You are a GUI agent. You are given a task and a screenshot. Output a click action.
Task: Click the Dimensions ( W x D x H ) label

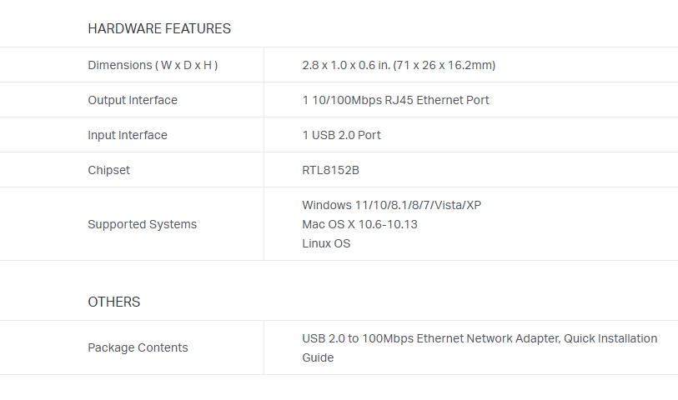(153, 65)
